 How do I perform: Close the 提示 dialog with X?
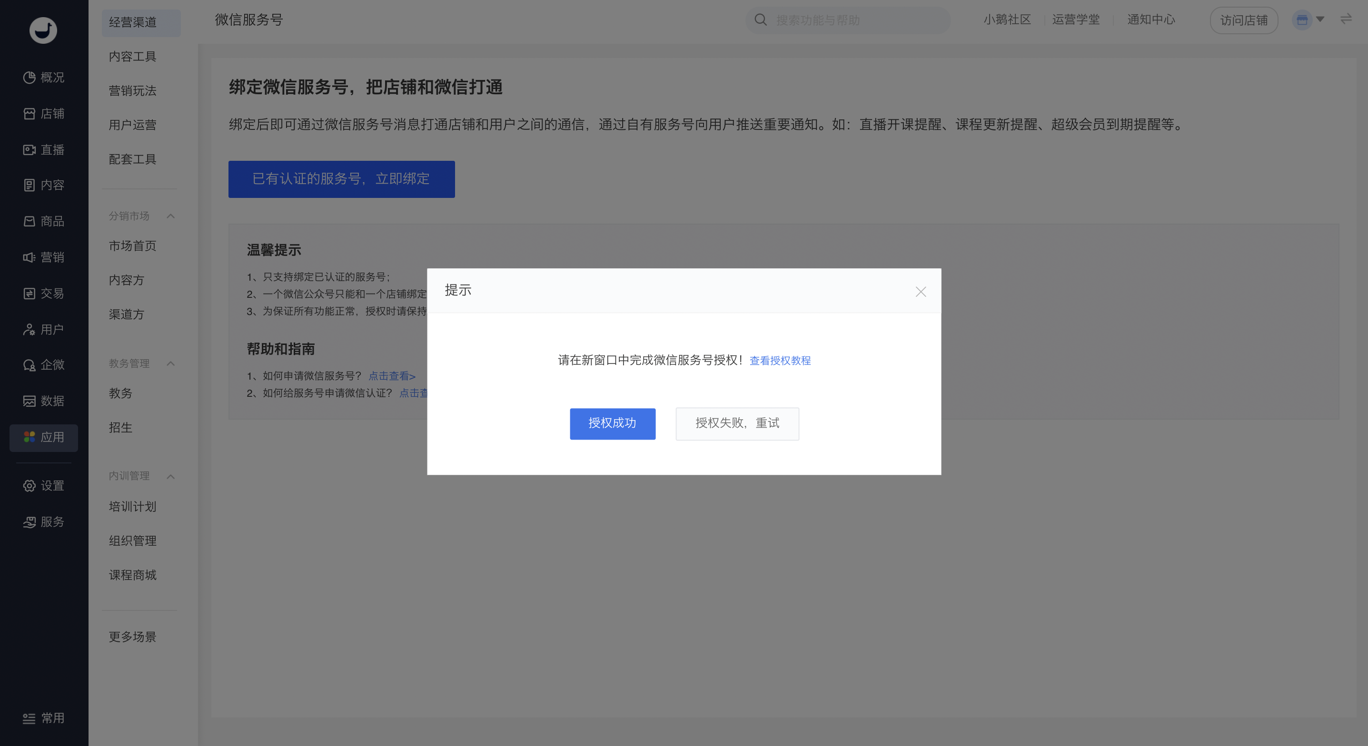click(x=921, y=292)
